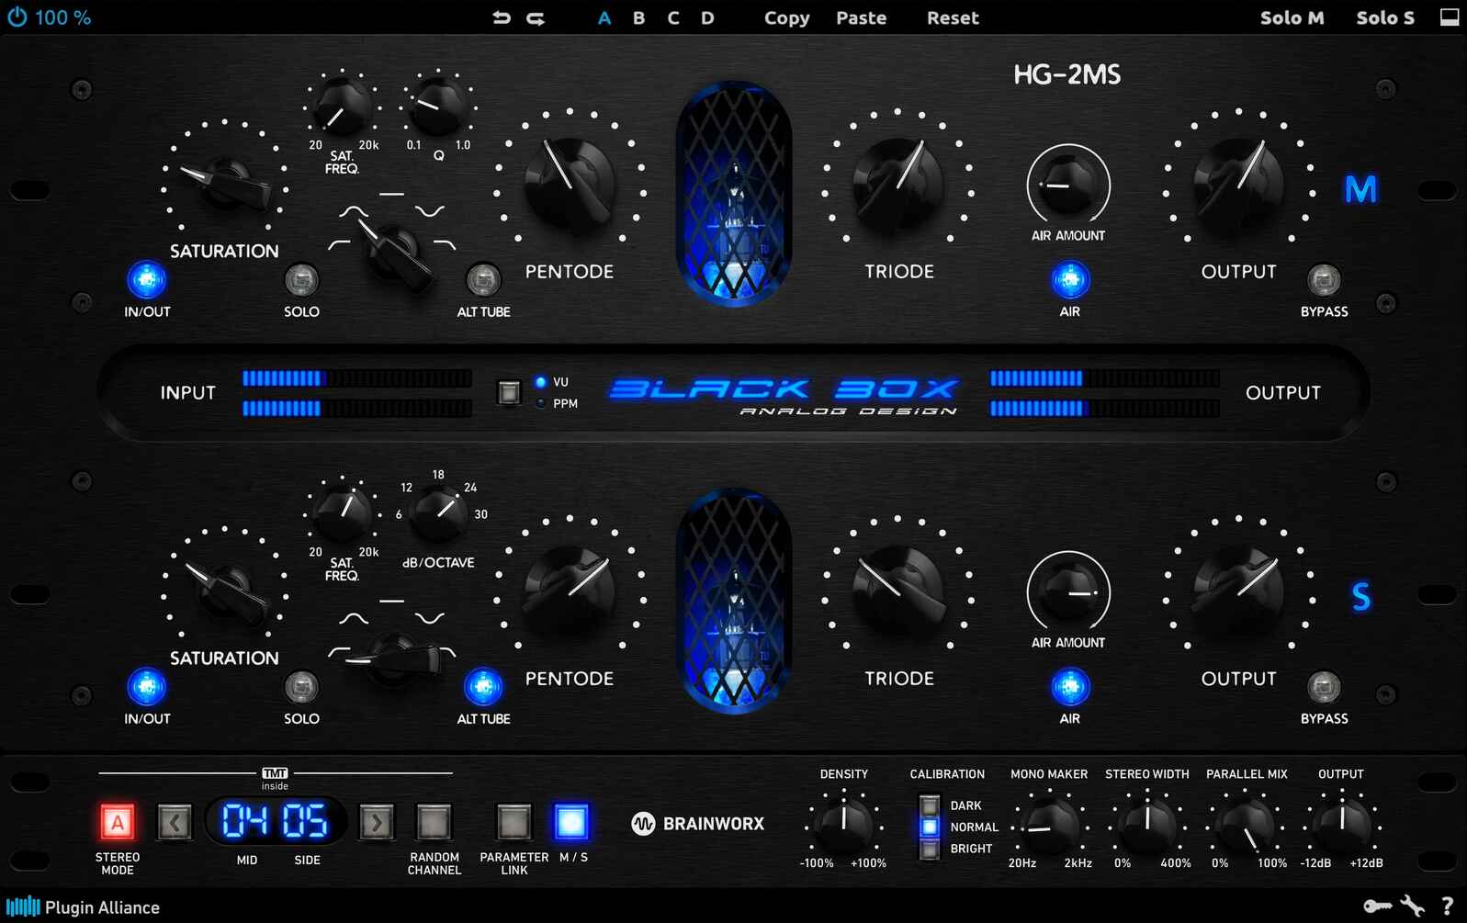Screen dimensions: 1467x923
Task: Click the red Stereo Mode A button
Action: coord(117,822)
